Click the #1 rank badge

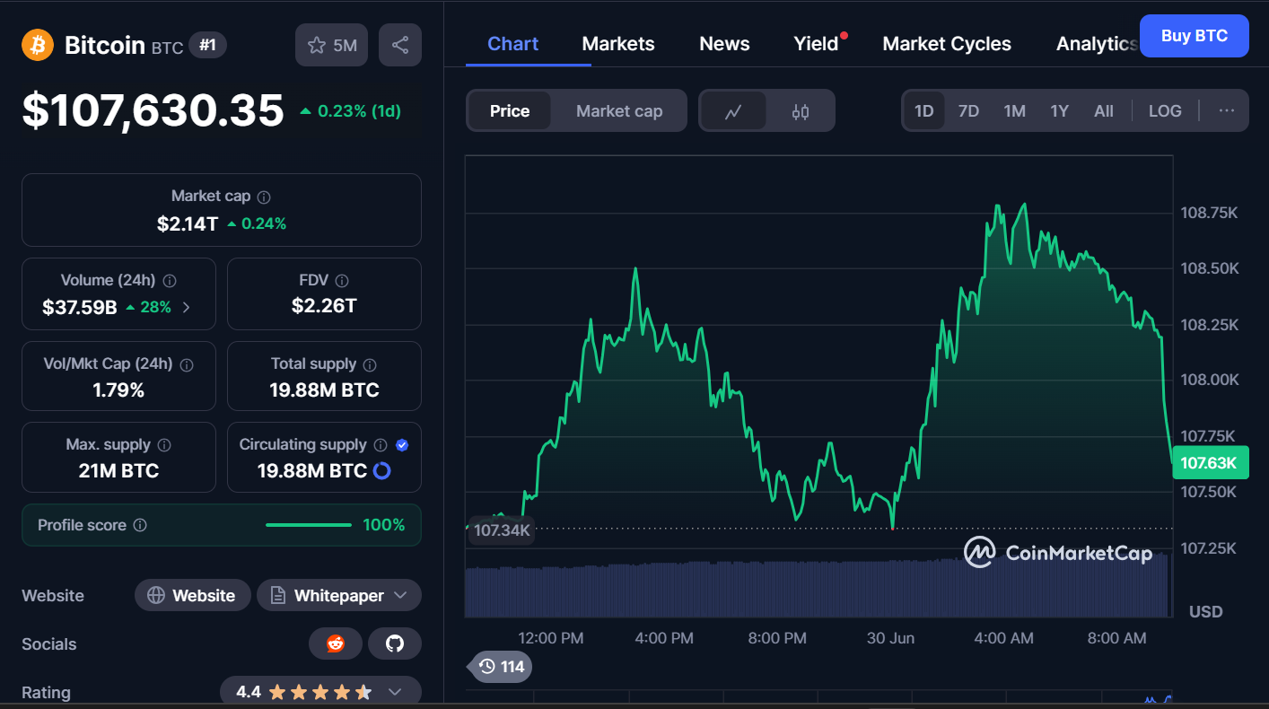[x=207, y=45]
